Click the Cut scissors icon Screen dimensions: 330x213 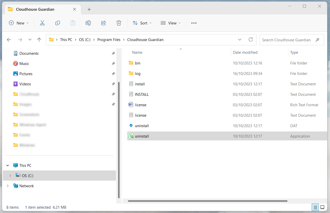click(42, 23)
